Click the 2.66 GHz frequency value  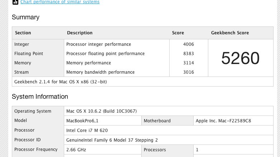[76, 150]
